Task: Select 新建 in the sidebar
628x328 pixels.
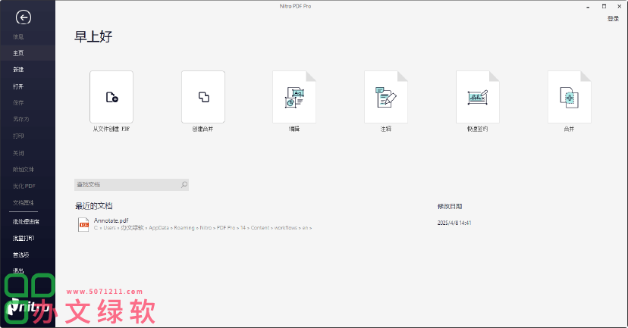Action: coord(18,70)
